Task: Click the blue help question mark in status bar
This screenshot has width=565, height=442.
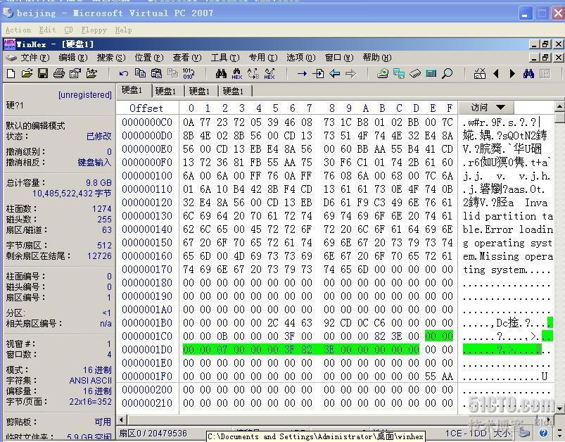Action: [x=544, y=433]
